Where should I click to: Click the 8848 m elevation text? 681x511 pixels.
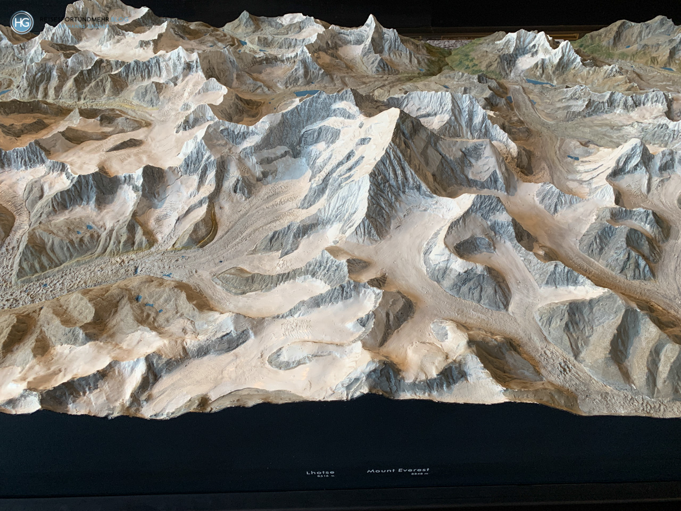421,474
